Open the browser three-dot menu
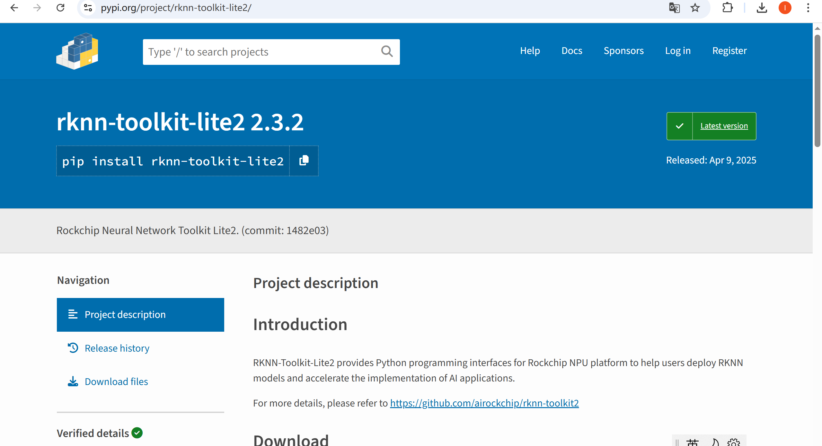This screenshot has width=822, height=446. [x=808, y=7]
